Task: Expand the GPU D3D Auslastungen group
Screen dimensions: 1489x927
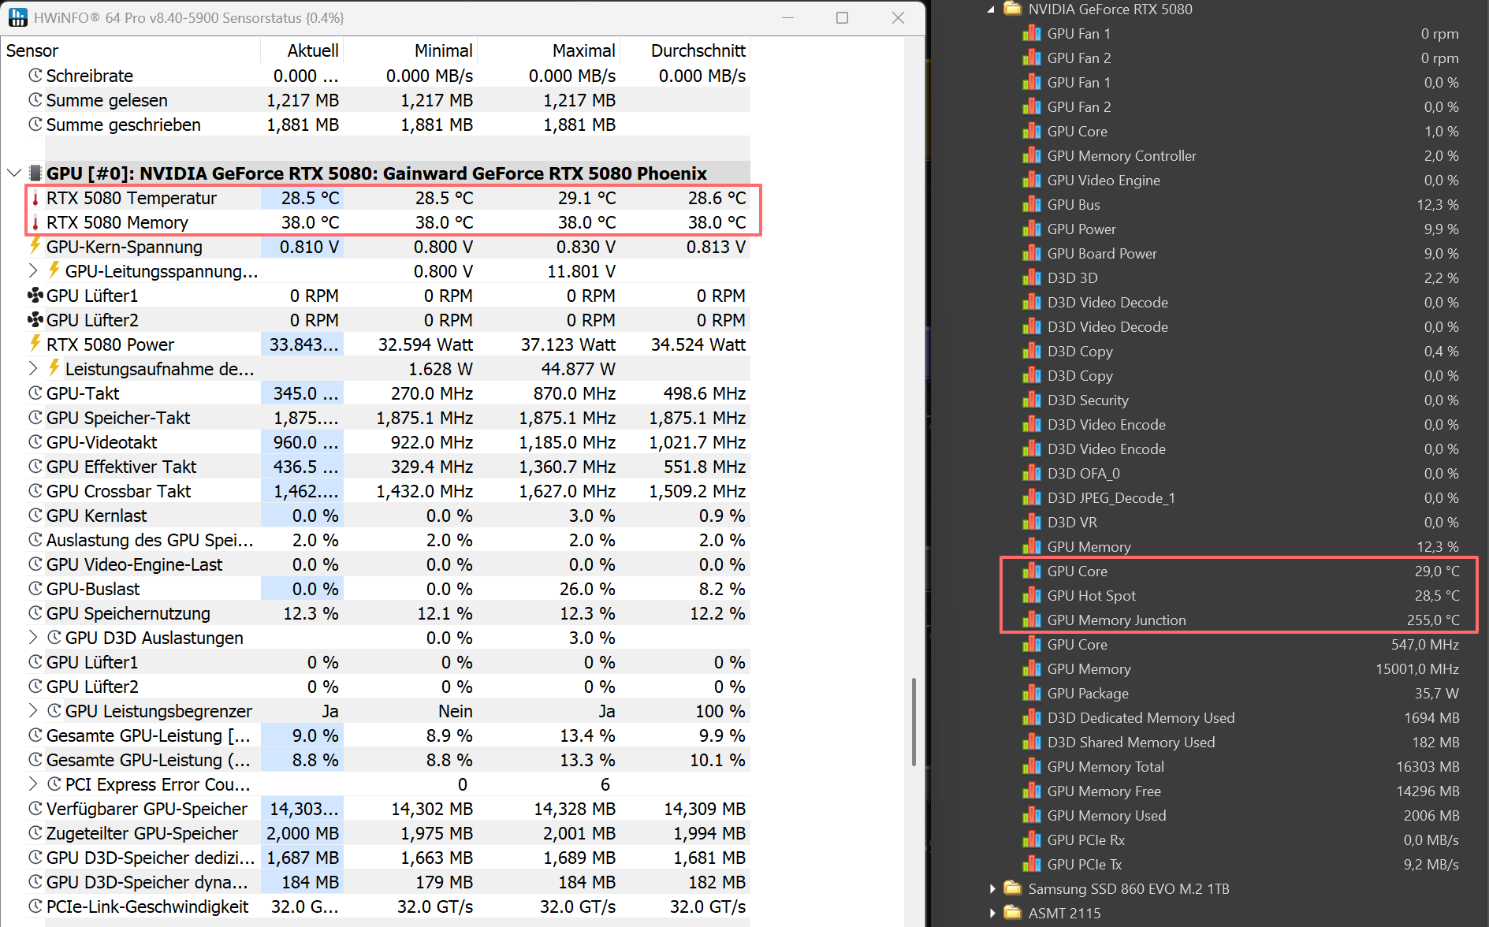Action: click(x=33, y=638)
